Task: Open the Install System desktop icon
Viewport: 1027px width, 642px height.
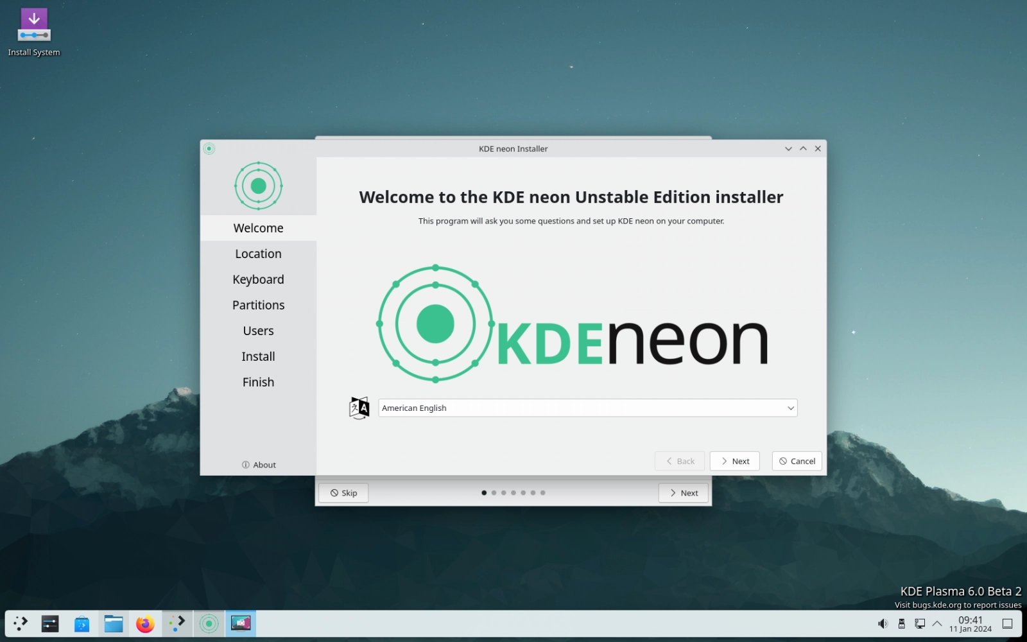Action: pyautogui.click(x=34, y=32)
